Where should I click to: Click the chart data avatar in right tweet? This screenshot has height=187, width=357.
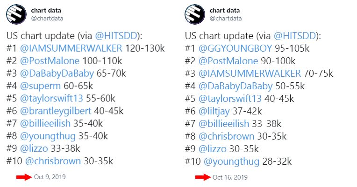(x=195, y=14)
